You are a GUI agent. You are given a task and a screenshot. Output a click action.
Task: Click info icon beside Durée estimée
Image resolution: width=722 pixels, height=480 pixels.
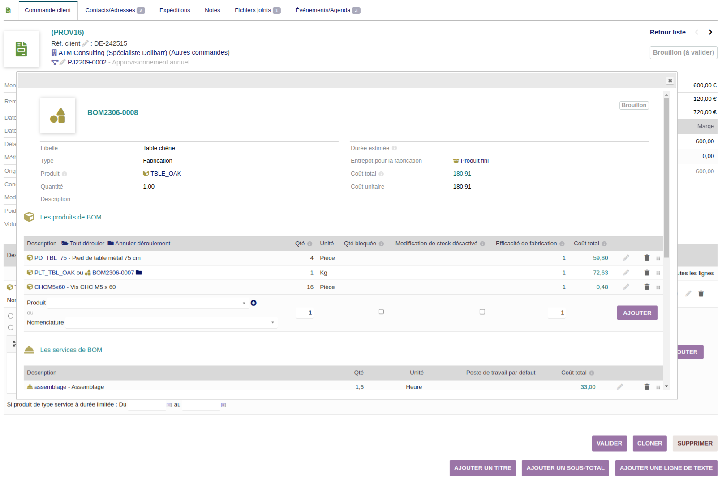(395, 148)
